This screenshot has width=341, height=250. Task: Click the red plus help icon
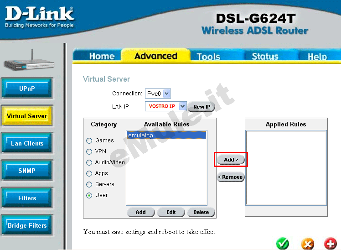tap(331, 243)
